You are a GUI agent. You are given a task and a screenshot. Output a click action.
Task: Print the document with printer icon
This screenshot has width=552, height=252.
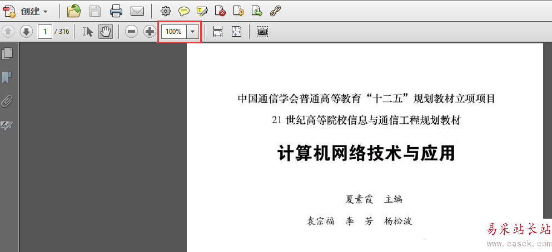click(116, 11)
